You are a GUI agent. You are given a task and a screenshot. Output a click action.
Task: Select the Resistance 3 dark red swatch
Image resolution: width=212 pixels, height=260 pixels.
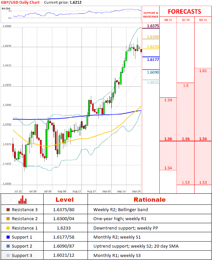click(x=8, y=210)
